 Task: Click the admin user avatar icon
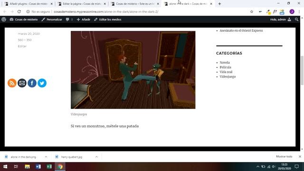coord(289,19)
